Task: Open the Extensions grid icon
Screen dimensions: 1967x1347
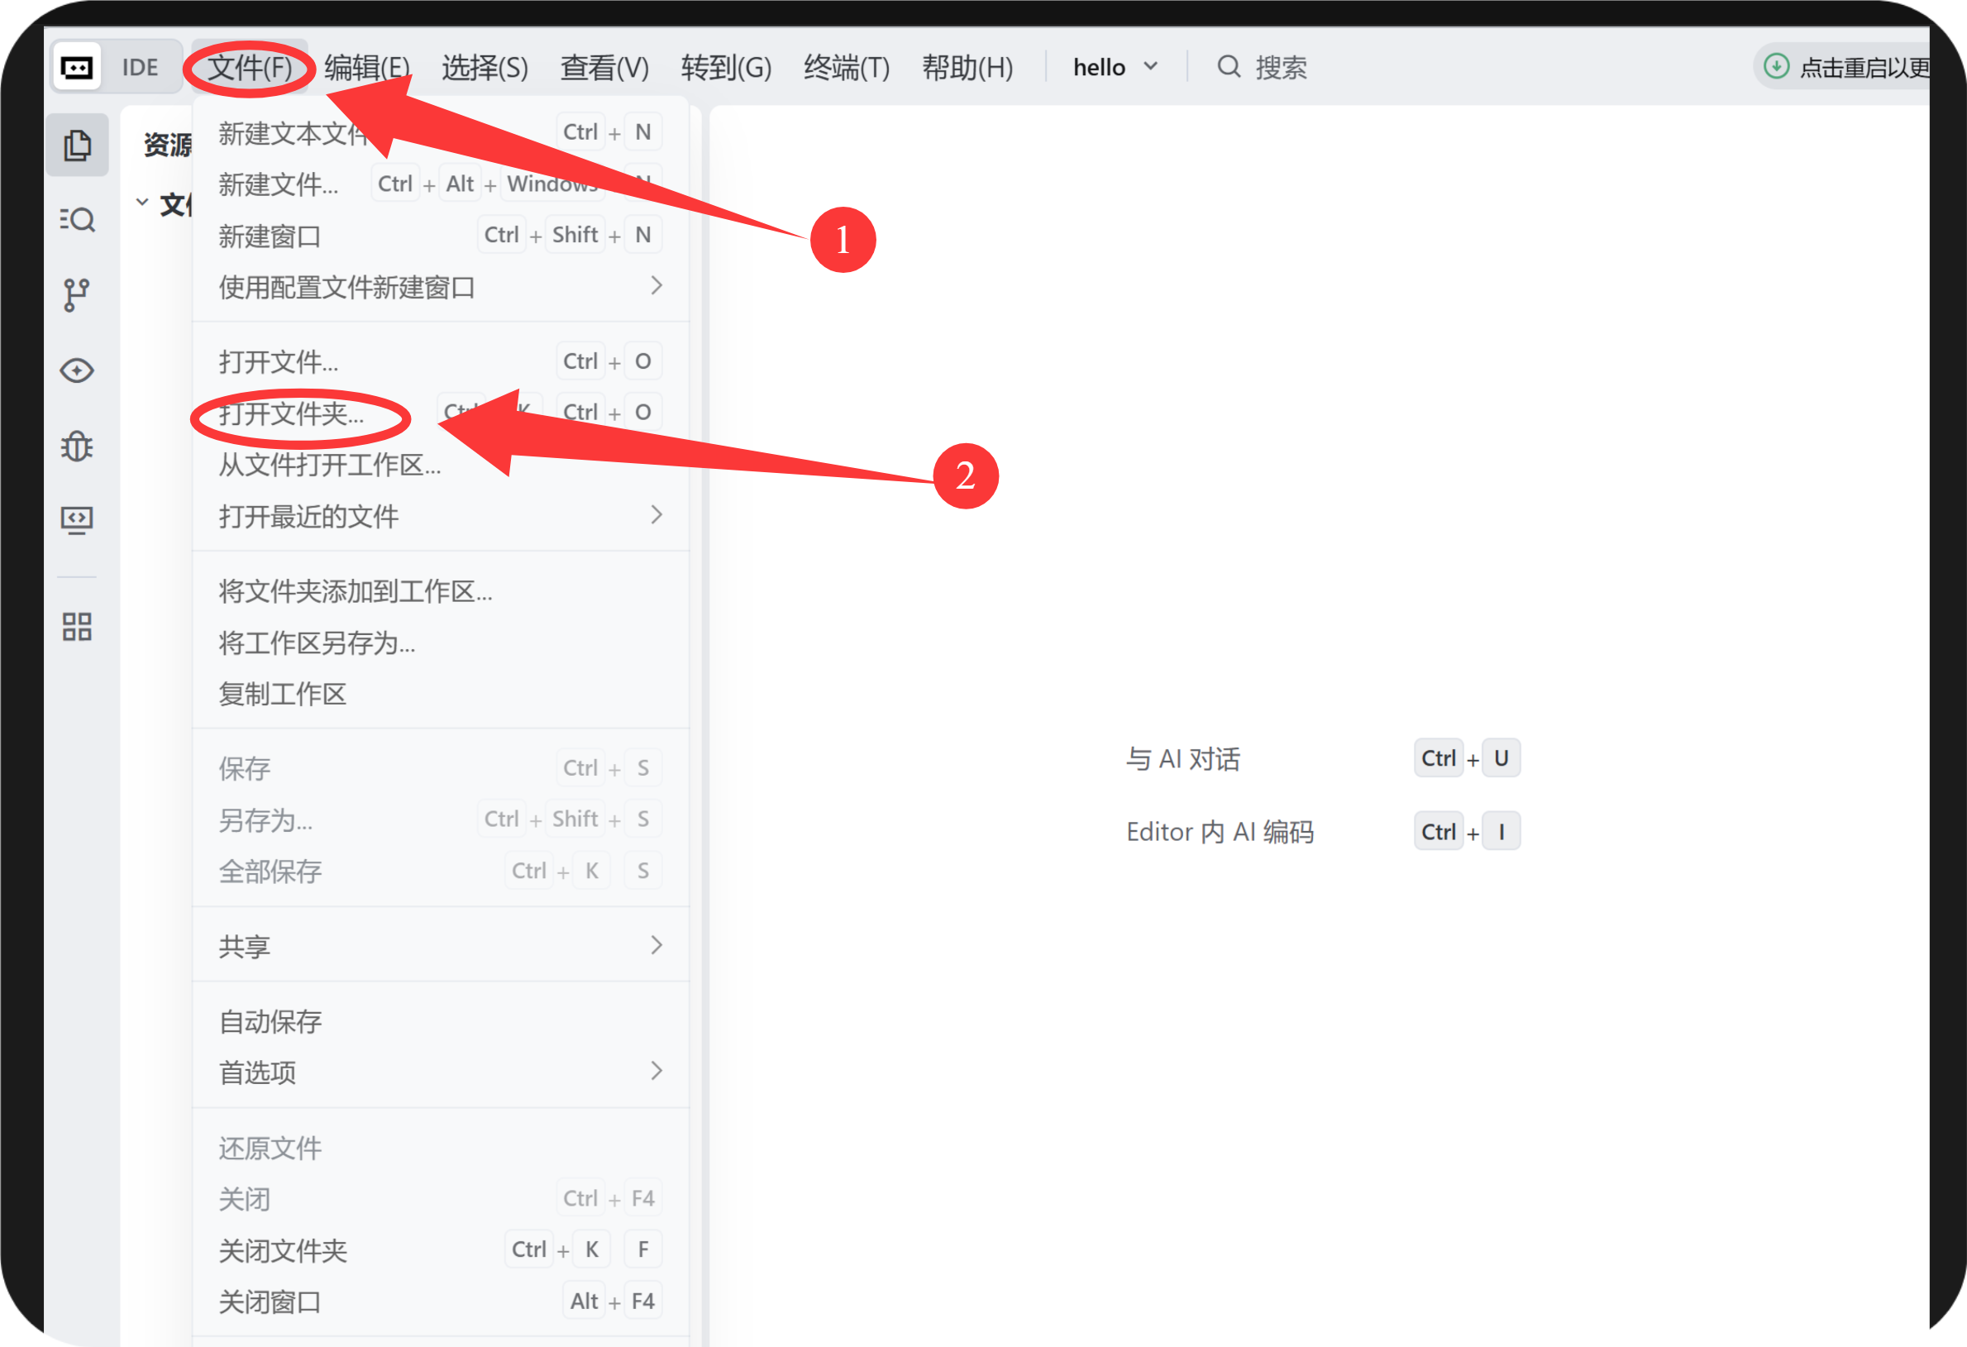Action: 77,627
